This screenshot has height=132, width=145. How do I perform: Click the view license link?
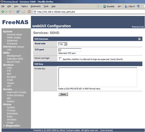107,130
